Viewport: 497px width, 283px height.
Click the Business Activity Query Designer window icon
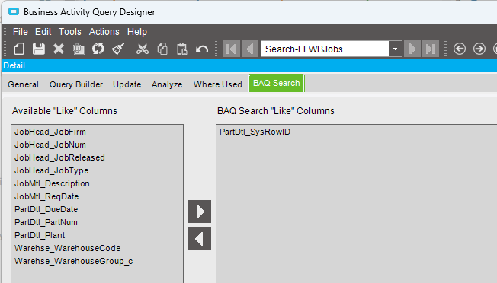point(14,12)
